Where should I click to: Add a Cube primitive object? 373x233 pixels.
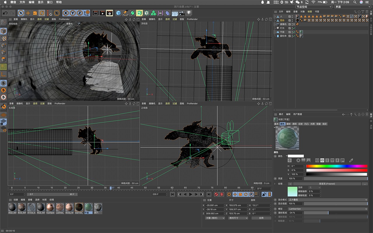coord(118,13)
